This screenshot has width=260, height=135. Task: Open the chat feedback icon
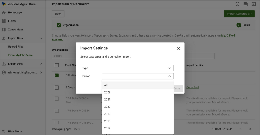coord(246,4)
